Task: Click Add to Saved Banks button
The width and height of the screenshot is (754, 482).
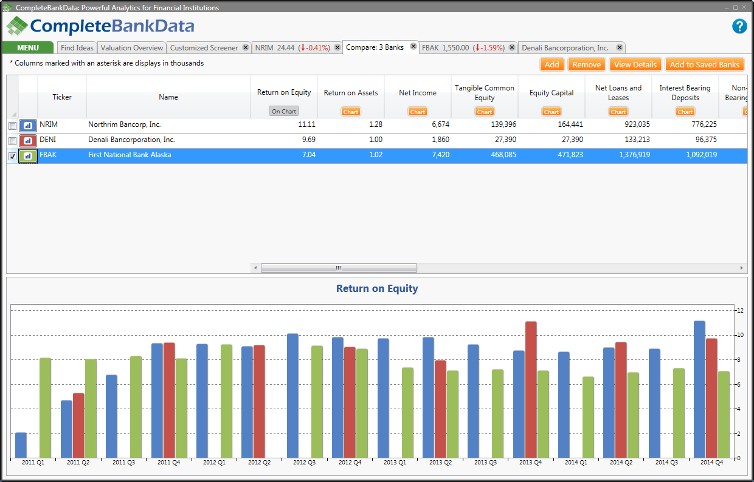Action: 705,64
